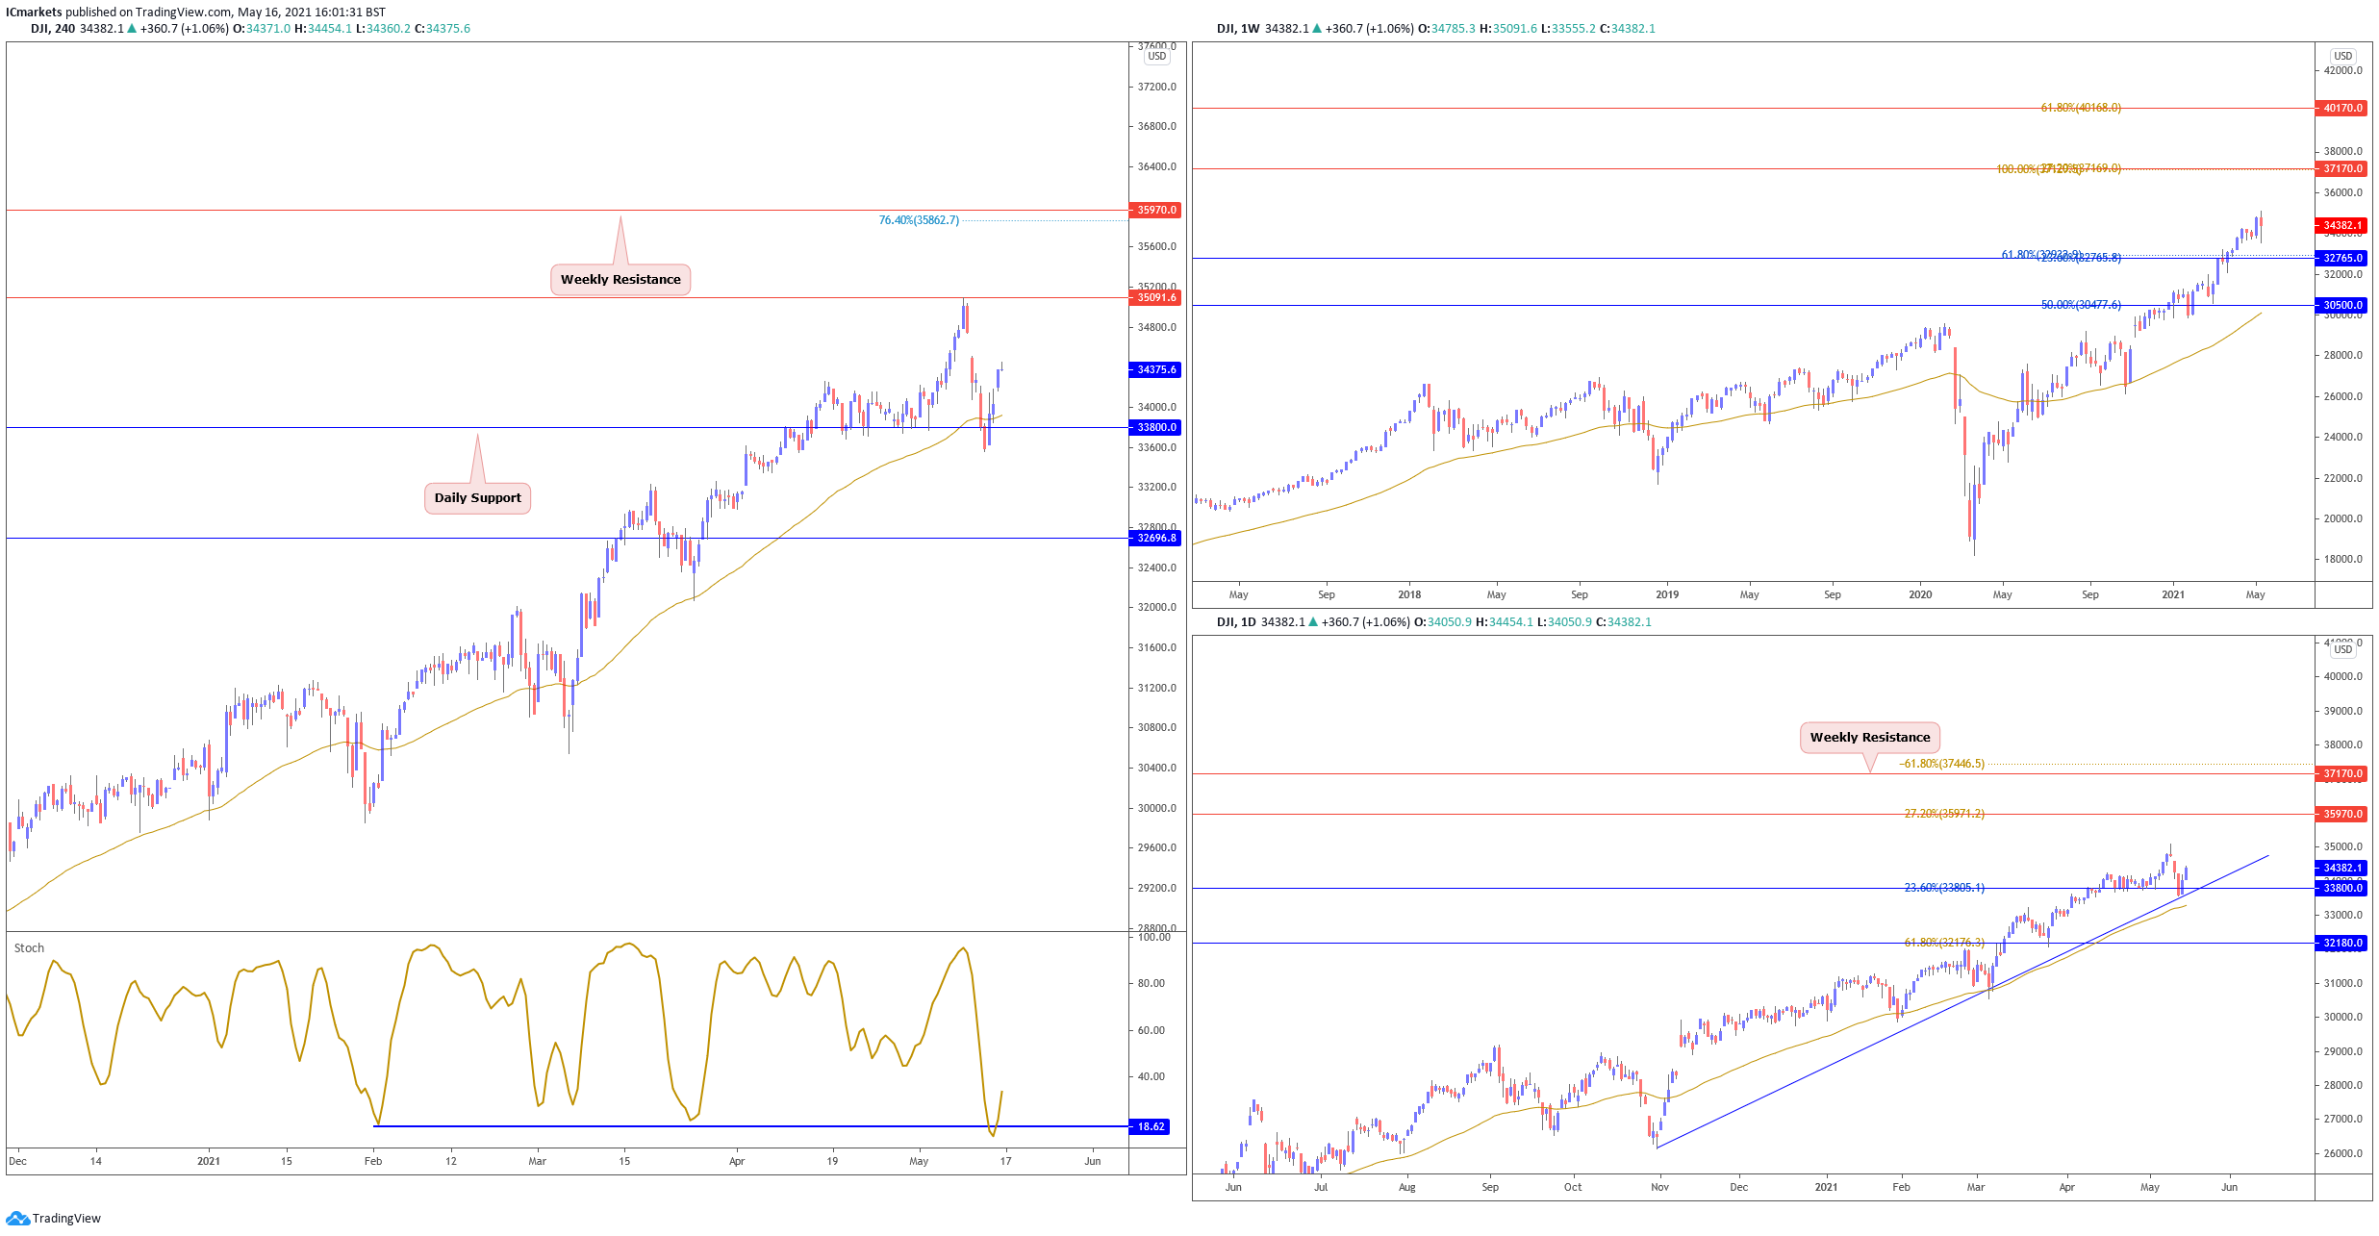The width and height of the screenshot is (2379, 1236).
Task: Click the red 35970.0 price tag on 4H axis
Action: click(x=1155, y=210)
